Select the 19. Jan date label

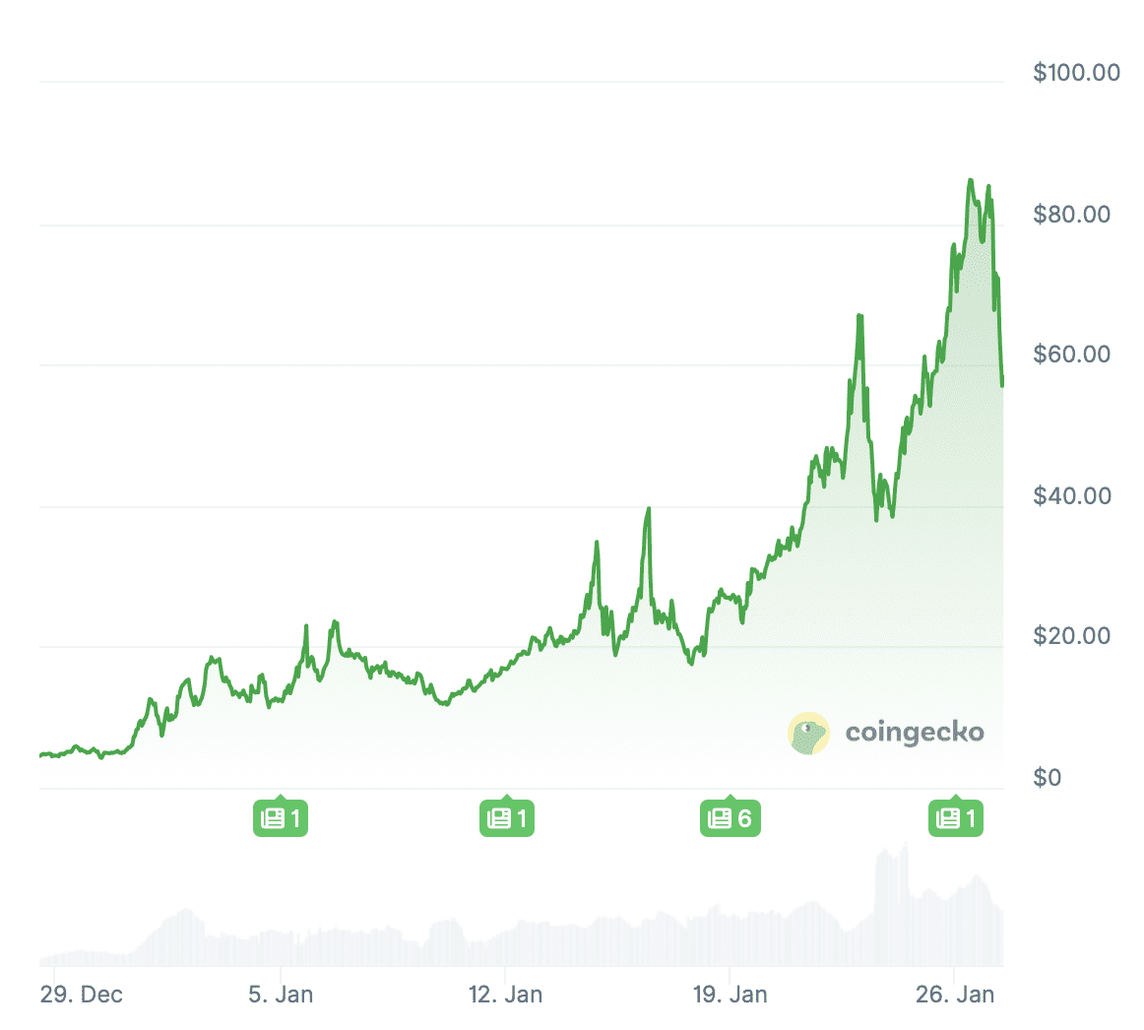tap(730, 995)
